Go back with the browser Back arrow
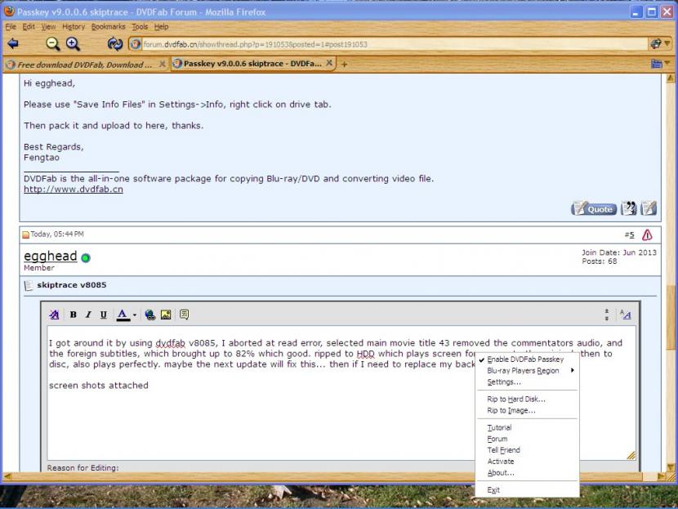This screenshot has width=678, height=509. [13, 43]
